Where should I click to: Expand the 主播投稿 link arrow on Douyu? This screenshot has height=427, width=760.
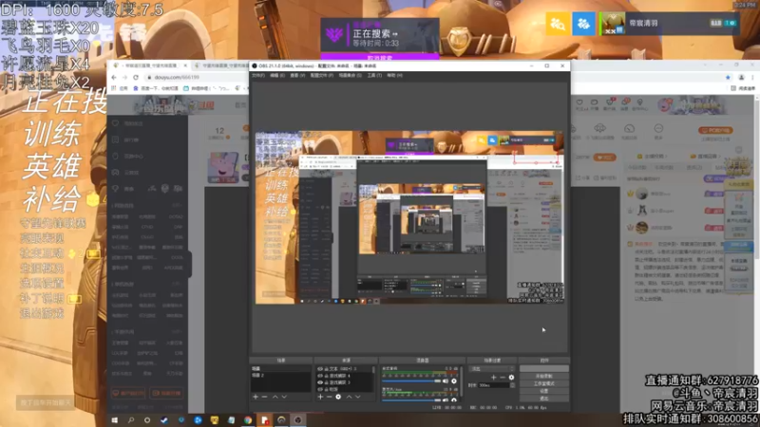(667, 157)
